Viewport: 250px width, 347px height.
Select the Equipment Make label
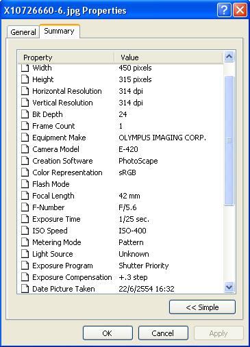pos(59,138)
